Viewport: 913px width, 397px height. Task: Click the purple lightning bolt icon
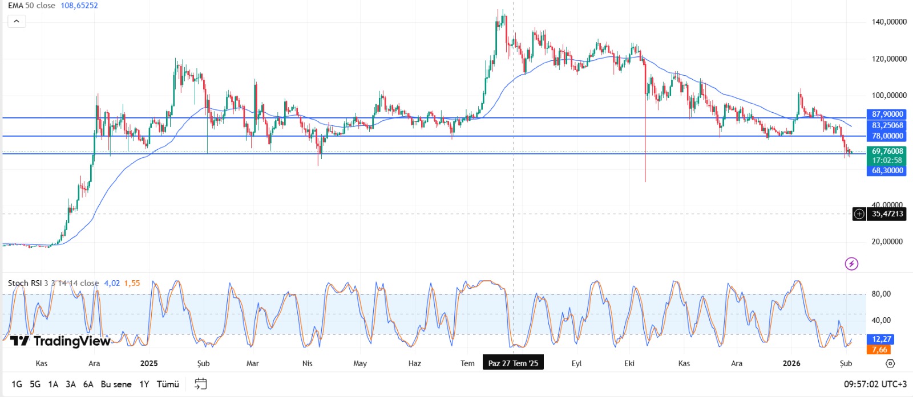851,264
